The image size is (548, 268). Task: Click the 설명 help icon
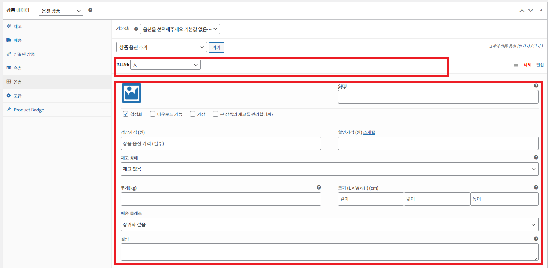pyautogui.click(x=536, y=239)
